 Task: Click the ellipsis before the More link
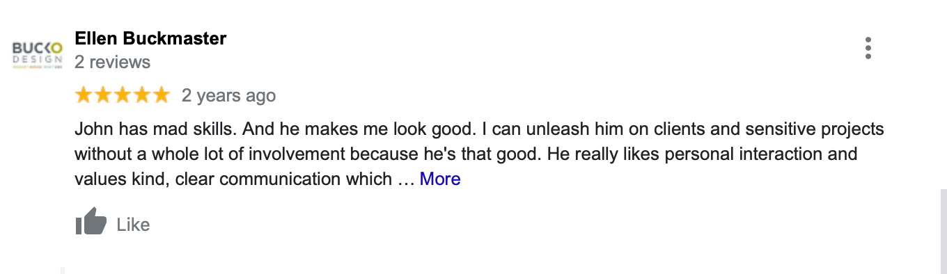406,181
